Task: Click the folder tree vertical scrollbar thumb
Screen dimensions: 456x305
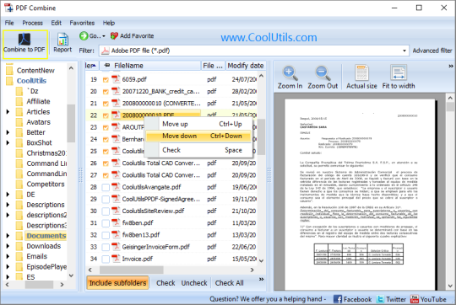Action: coord(71,123)
